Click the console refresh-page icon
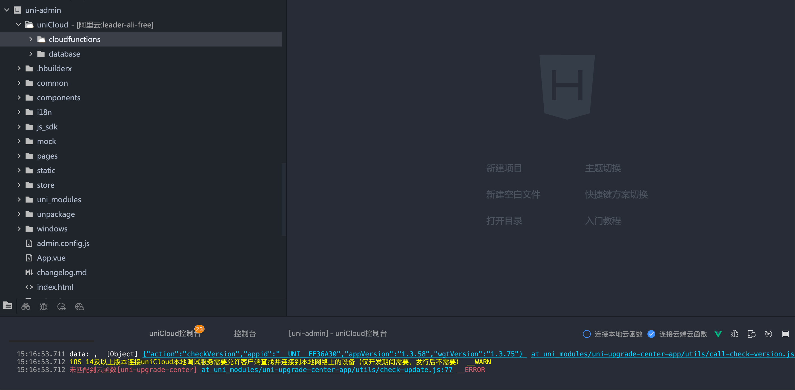795x390 pixels. pos(752,334)
